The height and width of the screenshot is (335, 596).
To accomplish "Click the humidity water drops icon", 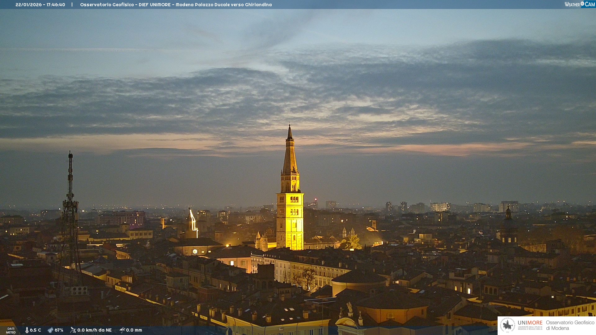I will tap(50, 330).
